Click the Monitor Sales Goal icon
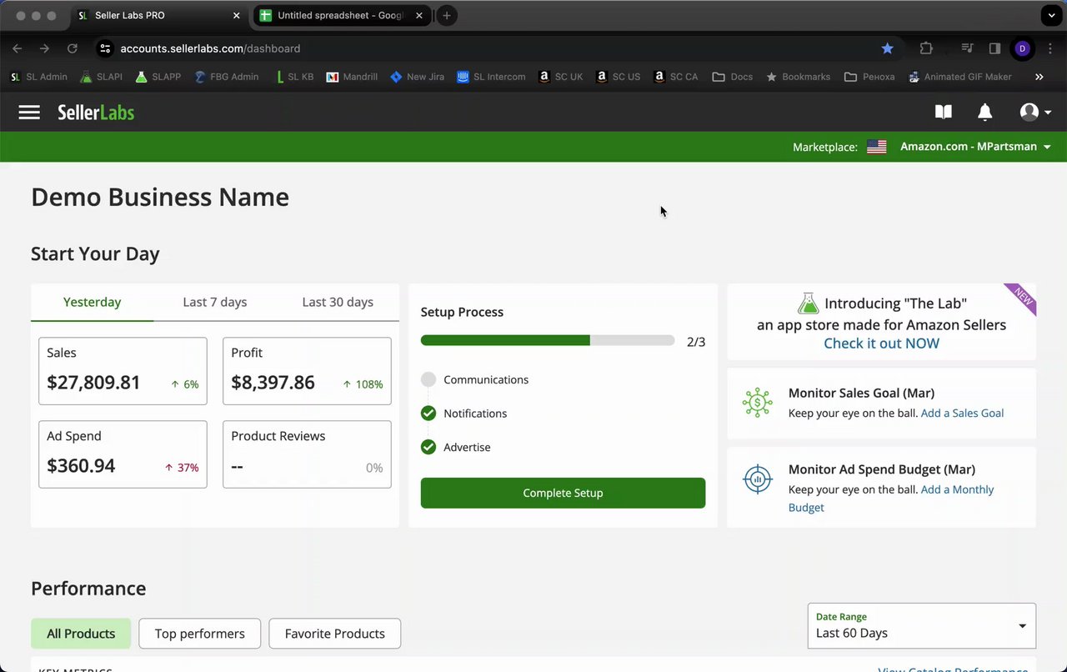The width and height of the screenshot is (1067, 672). (757, 403)
